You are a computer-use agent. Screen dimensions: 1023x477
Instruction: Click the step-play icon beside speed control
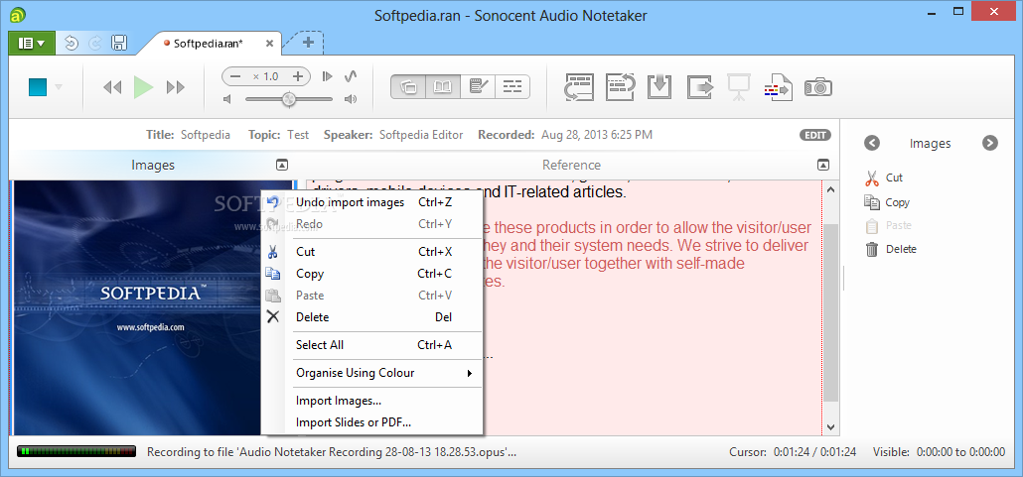click(x=328, y=76)
